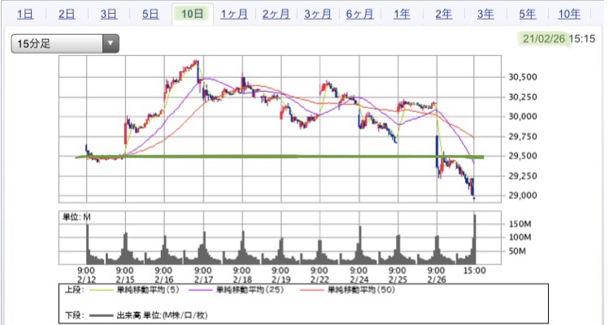Open the 3ヶ月 range tab

tap(318, 15)
